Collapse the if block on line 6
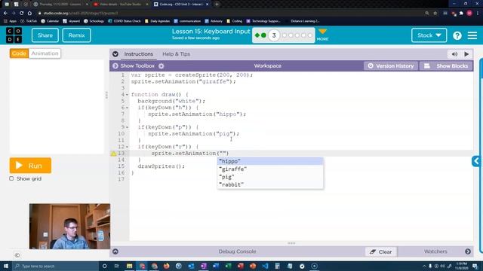Image resolution: width=483 pixels, height=271 pixels. (x=127, y=108)
